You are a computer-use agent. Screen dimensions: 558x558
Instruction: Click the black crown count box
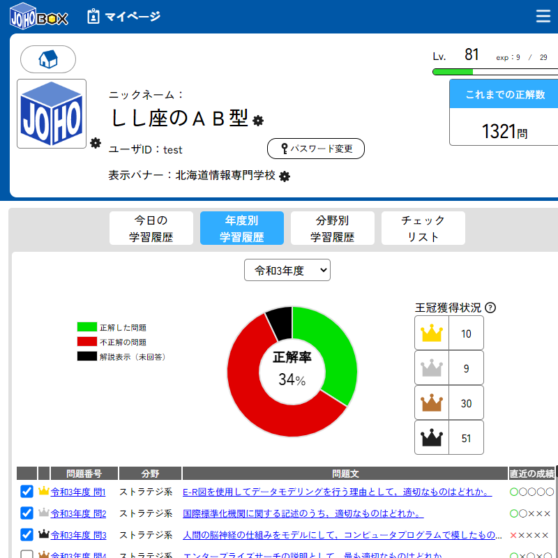(448, 438)
